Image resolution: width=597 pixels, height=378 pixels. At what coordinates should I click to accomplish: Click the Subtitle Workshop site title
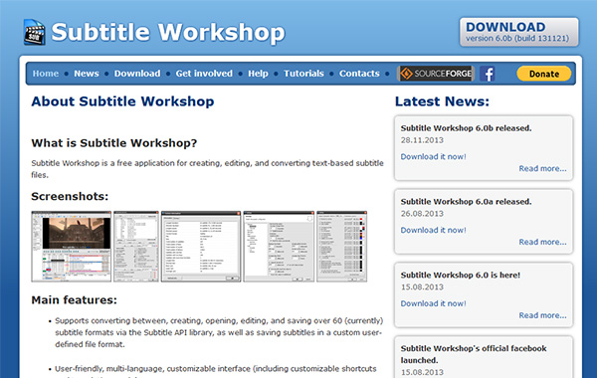pyautogui.click(x=168, y=32)
